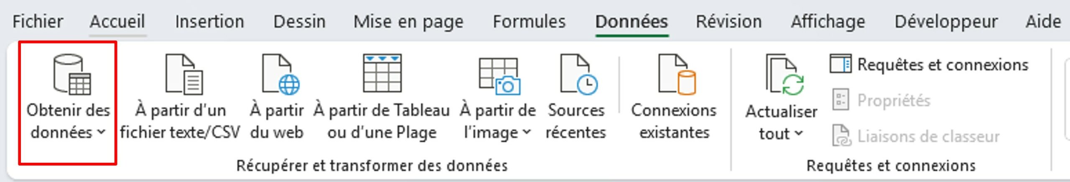Click the greyed Liaisons de classeur icon
The image size is (1070, 182).
point(841,136)
